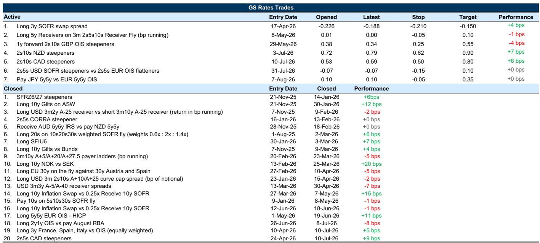Click the 'Stop' column header

[418, 17]
